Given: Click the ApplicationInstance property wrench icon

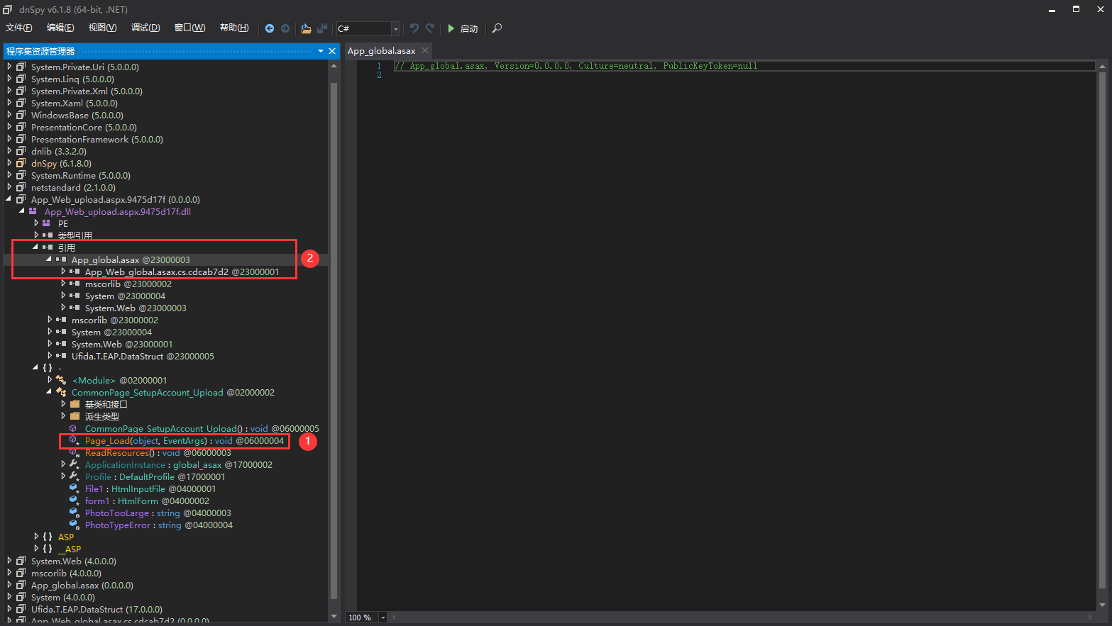Looking at the screenshot, I should [x=74, y=464].
